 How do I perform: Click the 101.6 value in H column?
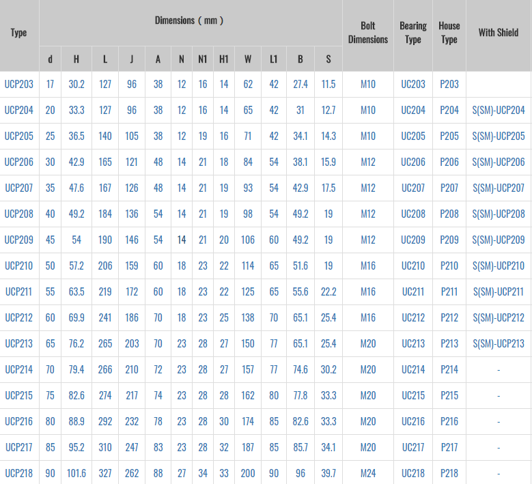point(76,473)
